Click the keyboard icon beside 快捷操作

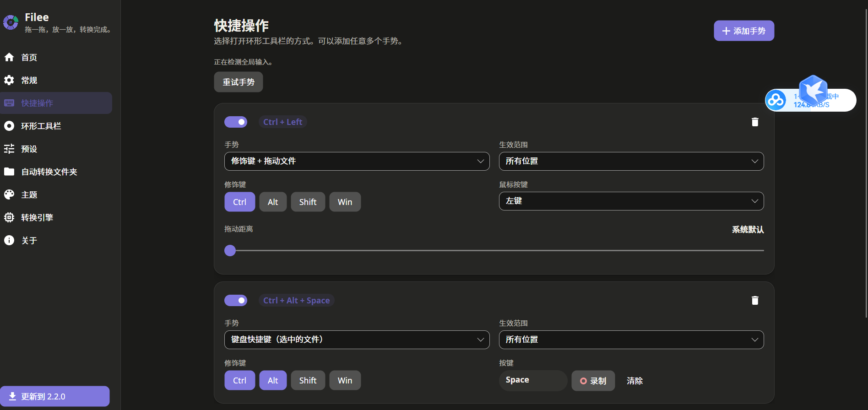point(9,103)
